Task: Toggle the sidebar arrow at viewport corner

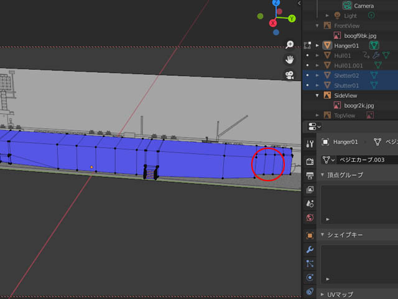Action: click(299, 3)
